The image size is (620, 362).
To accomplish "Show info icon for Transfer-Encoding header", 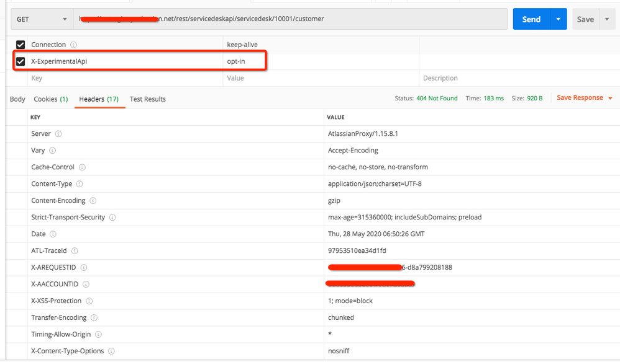I will [x=94, y=317].
